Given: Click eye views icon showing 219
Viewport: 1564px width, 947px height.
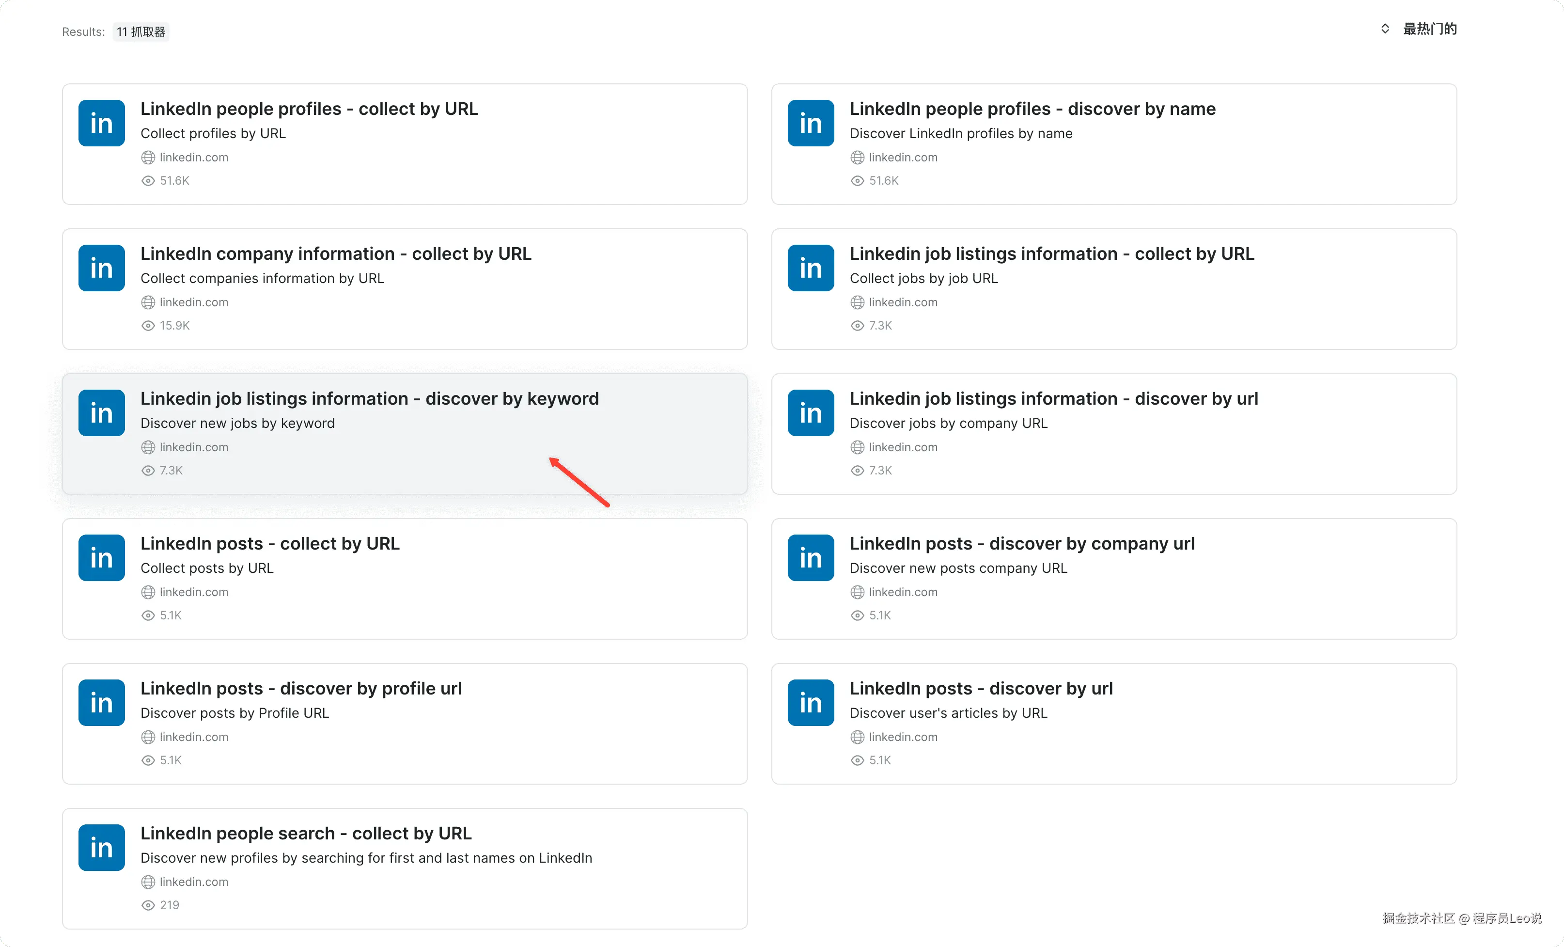Looking at the screenshot, I should [148, 905].
